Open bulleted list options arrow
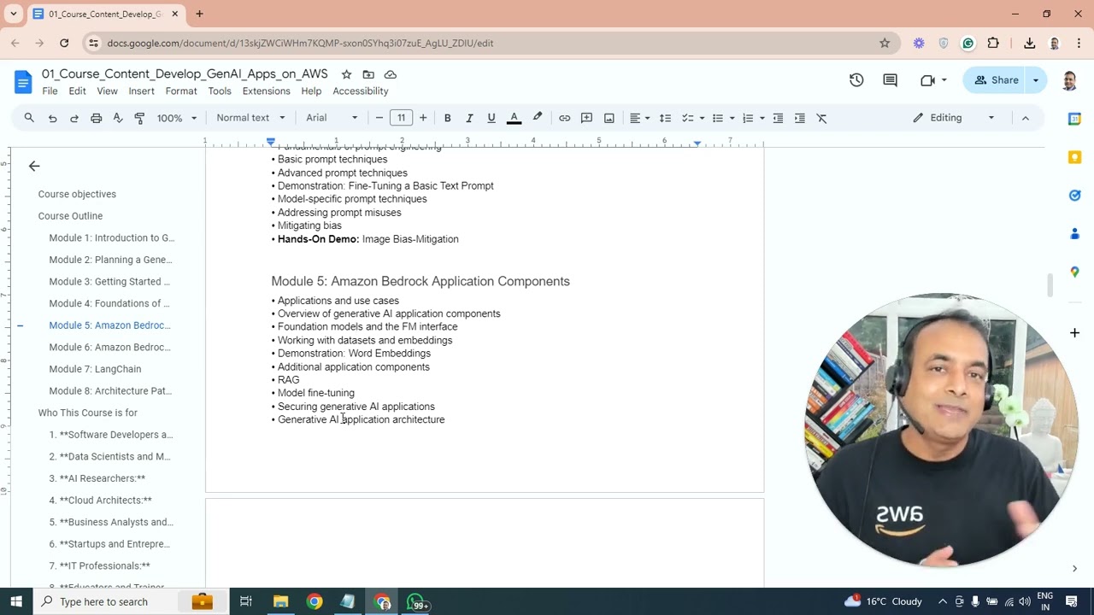Image resolution: width=1094 pixels, height=615 pixels. pos(732,118)
